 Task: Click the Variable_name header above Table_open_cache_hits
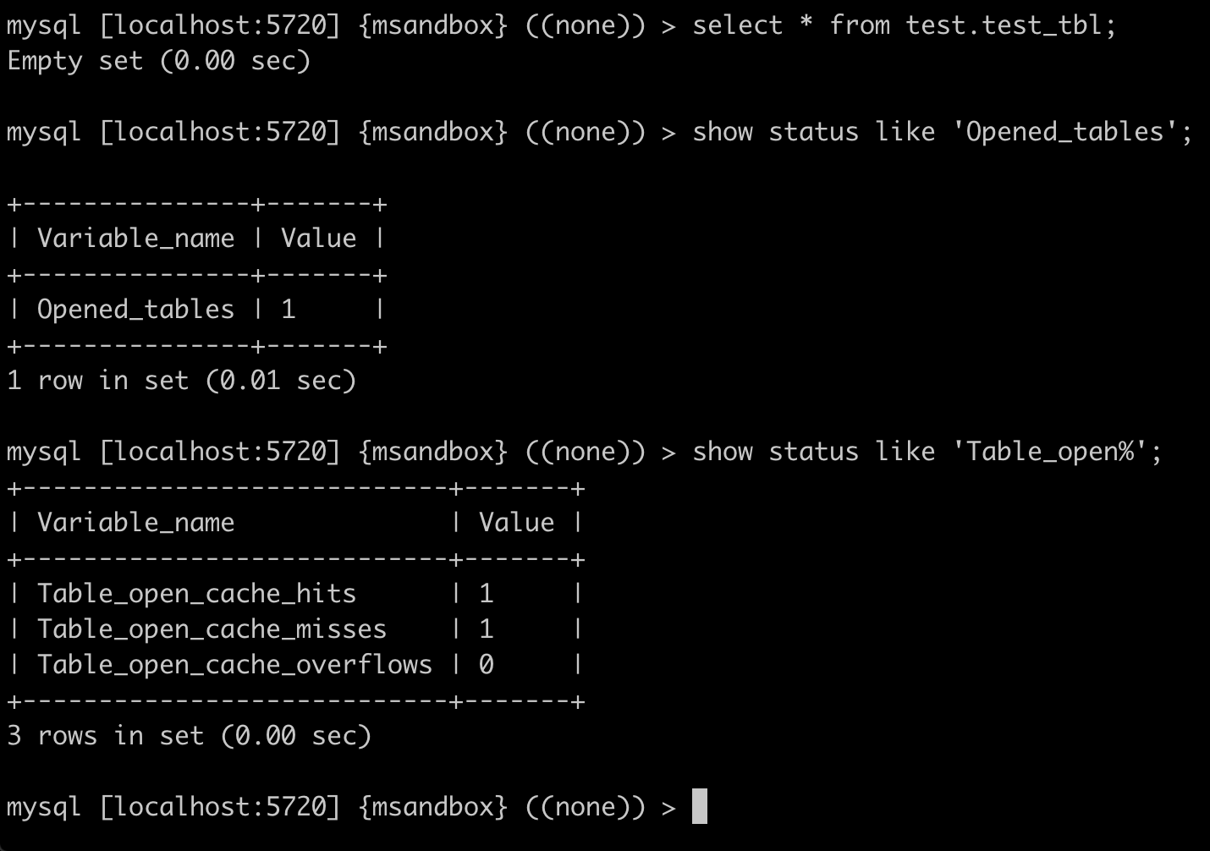pos(135,523)
